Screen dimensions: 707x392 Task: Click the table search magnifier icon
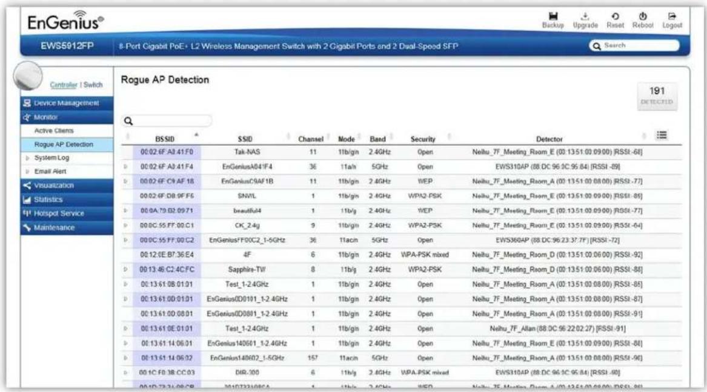(x=128, y=121)
